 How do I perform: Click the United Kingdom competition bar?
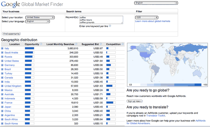coord(111,86)
